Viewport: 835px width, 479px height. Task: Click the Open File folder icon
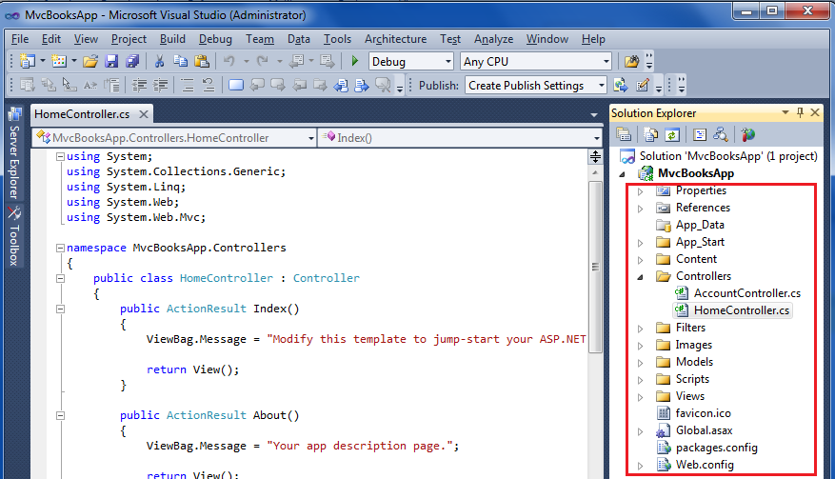90,61
